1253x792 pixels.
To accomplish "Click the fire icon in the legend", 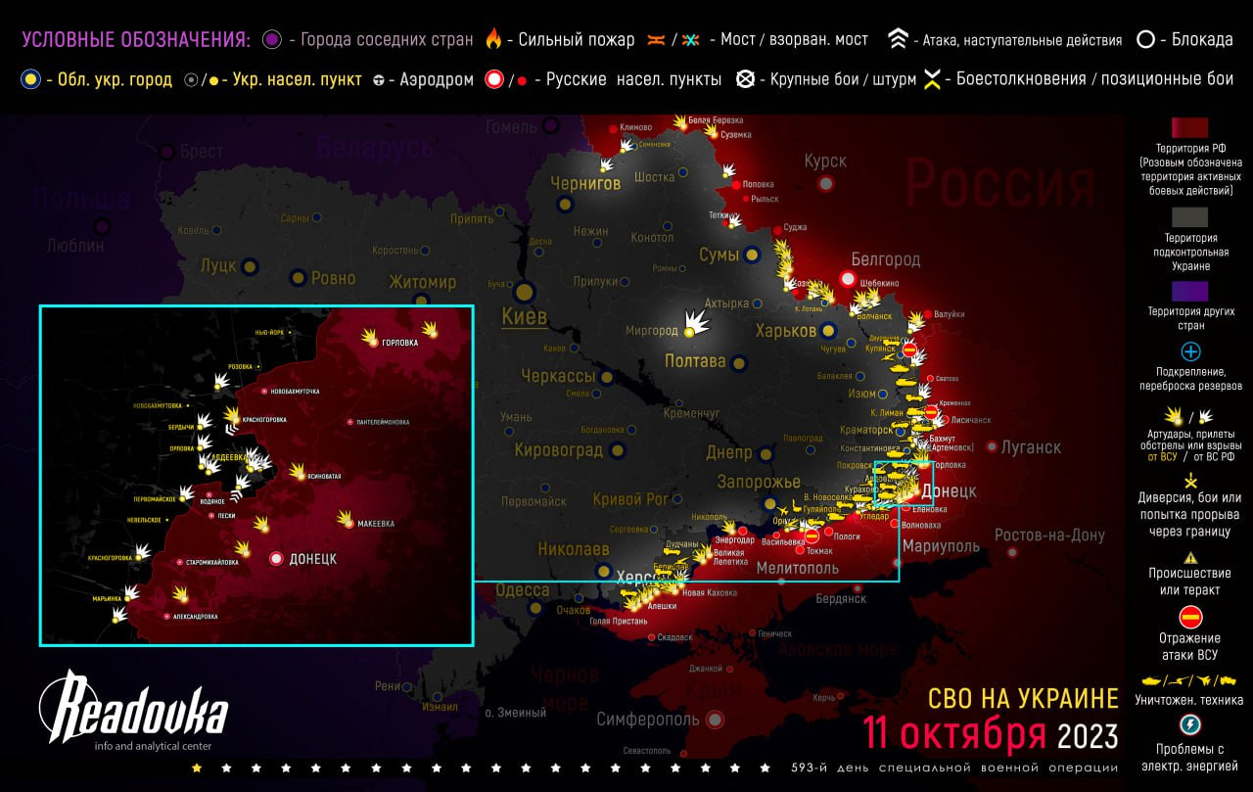I will (493, 39).
